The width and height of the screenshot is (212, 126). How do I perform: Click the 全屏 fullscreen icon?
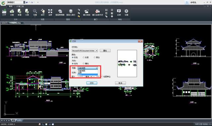50,12
